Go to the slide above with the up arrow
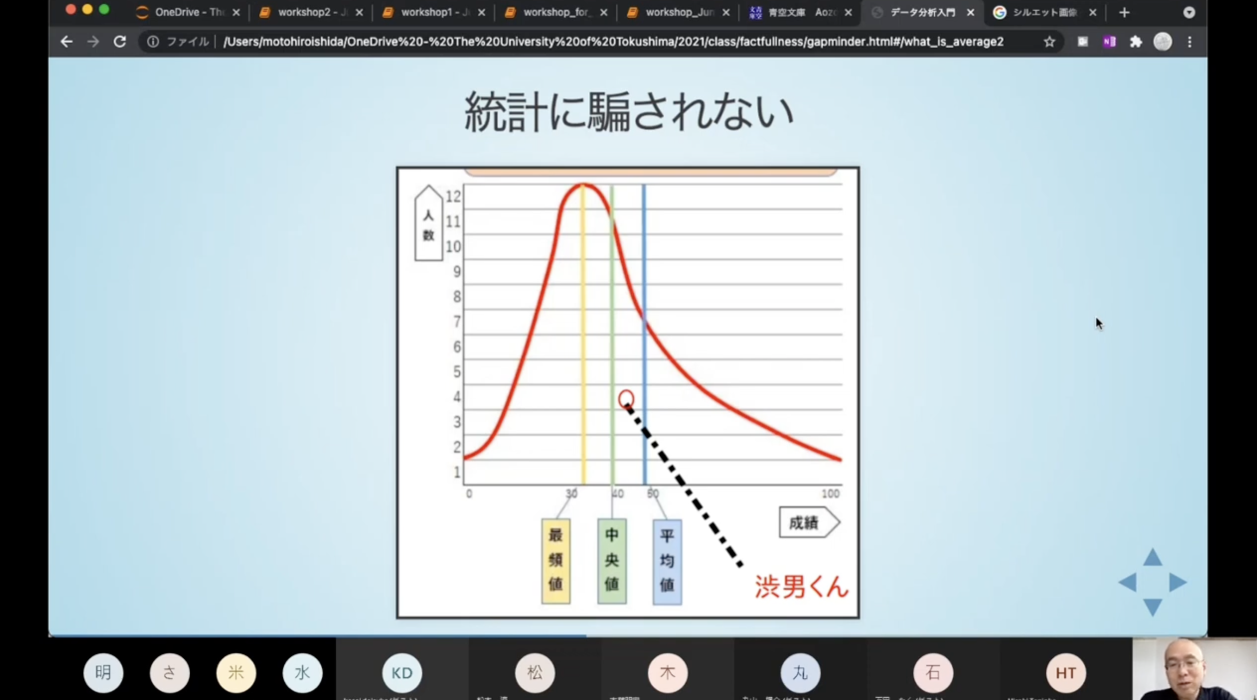This screenshot has height=700, width=1257. pos(1153,558)
